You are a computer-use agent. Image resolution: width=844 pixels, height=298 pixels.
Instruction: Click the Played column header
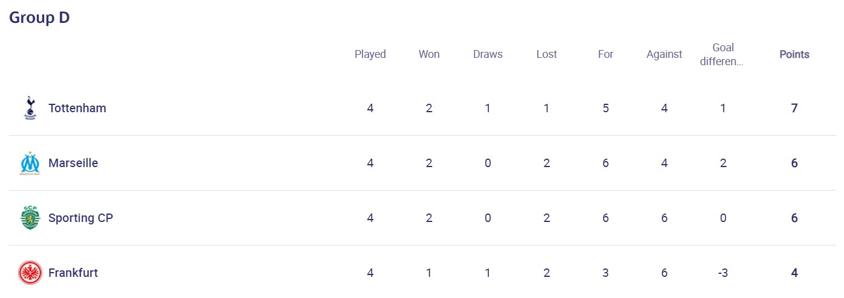tap(370, 54)
